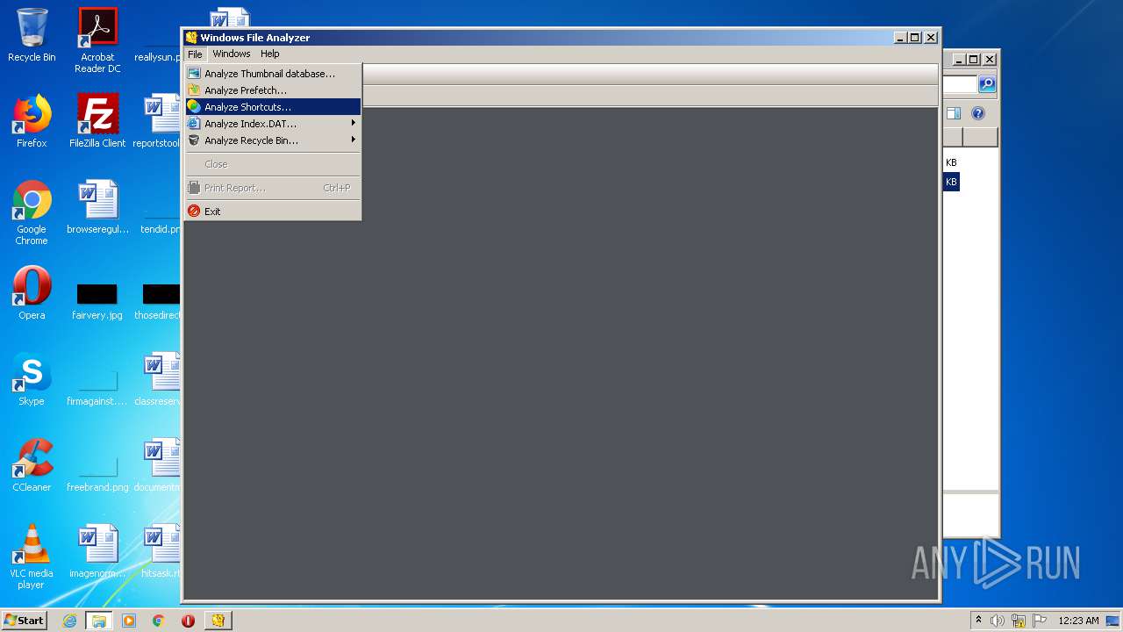This screenshot has height=632, width=1123.
Task: Open Opera from the taskbar
Action: point(188,621)
